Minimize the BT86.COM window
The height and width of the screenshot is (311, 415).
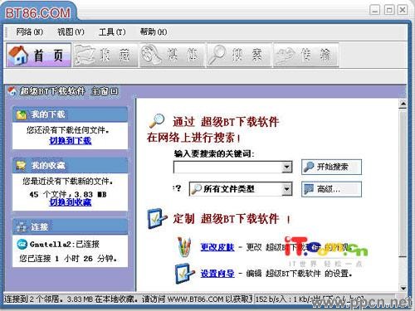tap(375, 10)
